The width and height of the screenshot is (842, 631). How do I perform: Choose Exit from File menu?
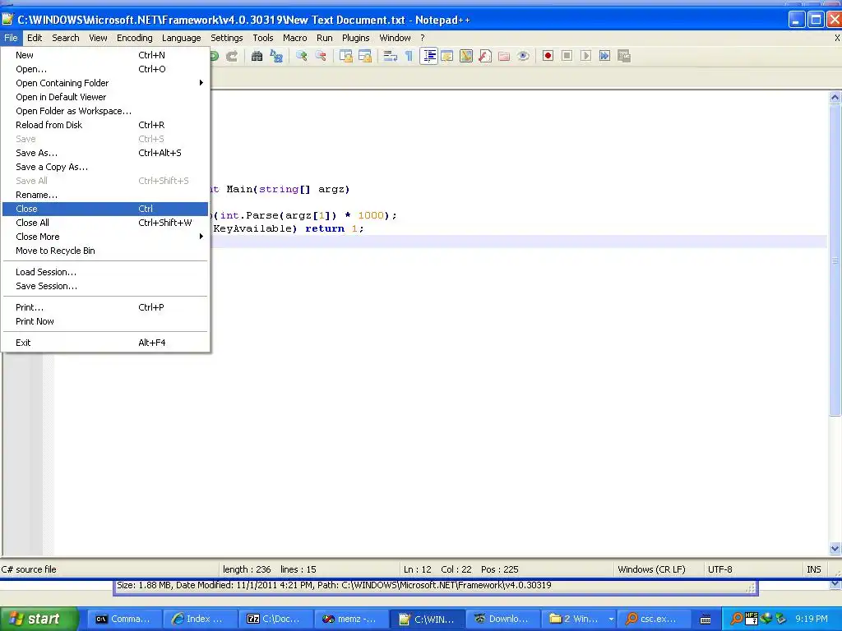(105, 343)
